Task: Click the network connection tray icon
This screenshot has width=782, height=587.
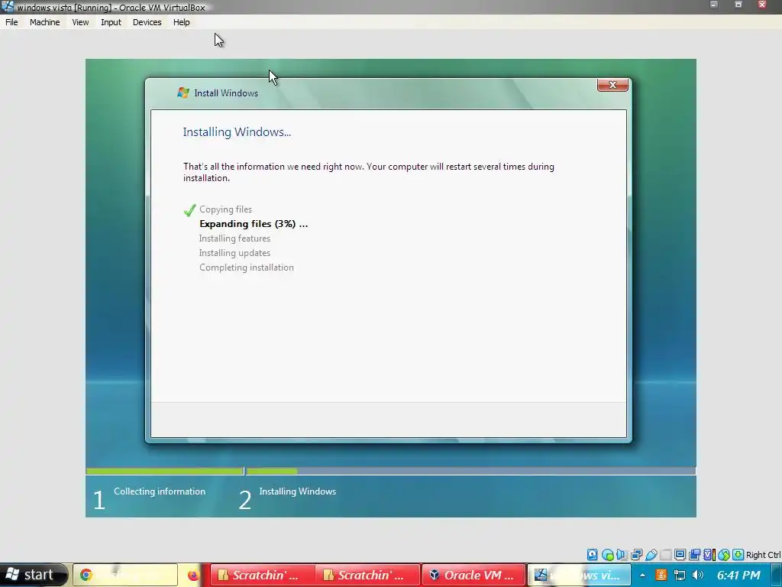Action: [x=679, y=575]
